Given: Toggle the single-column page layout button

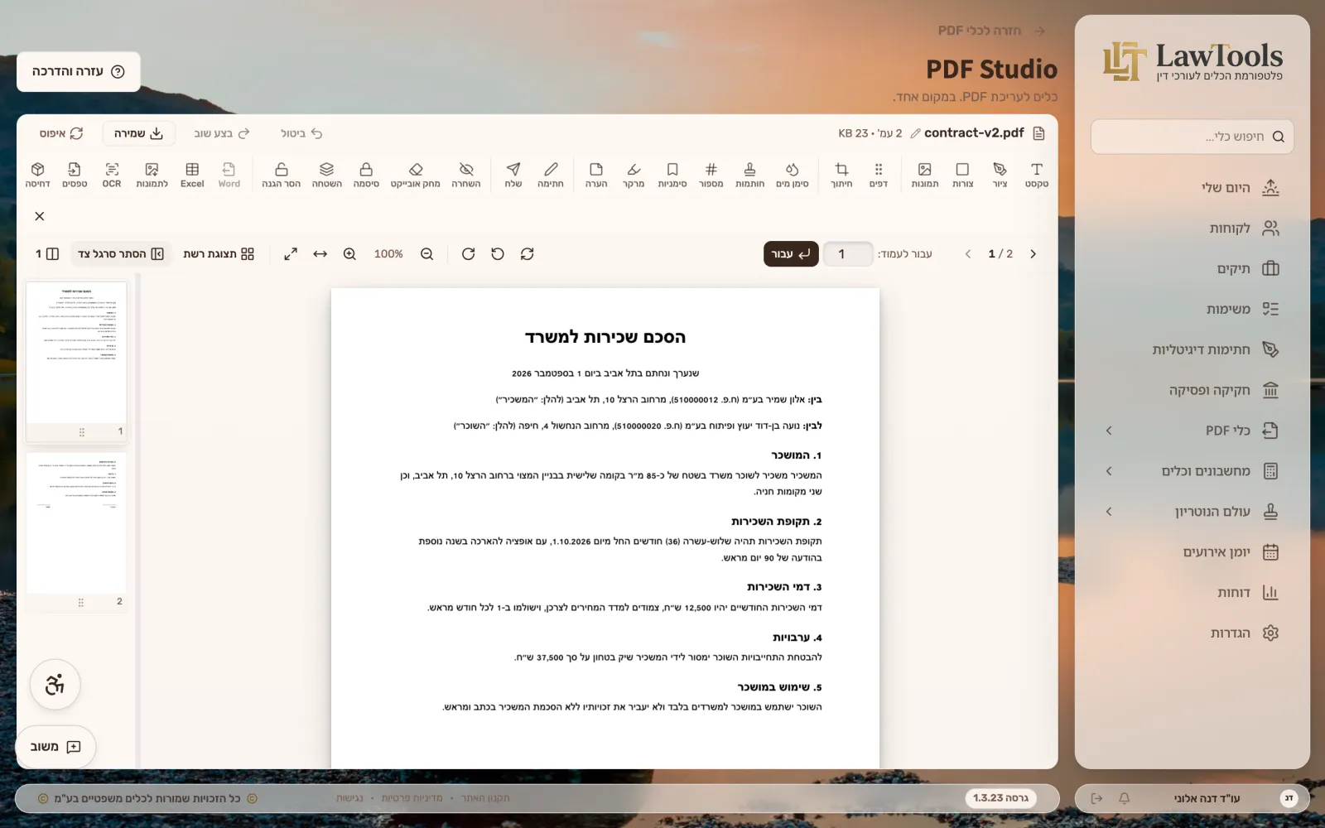Looking at the screenshot, I should coord(47,254).
